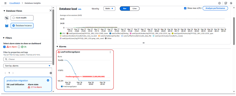
Task: Click the wait/io/file/sql/binlog legend swatch
Action: pyautogui.click(x=110, y=33)
